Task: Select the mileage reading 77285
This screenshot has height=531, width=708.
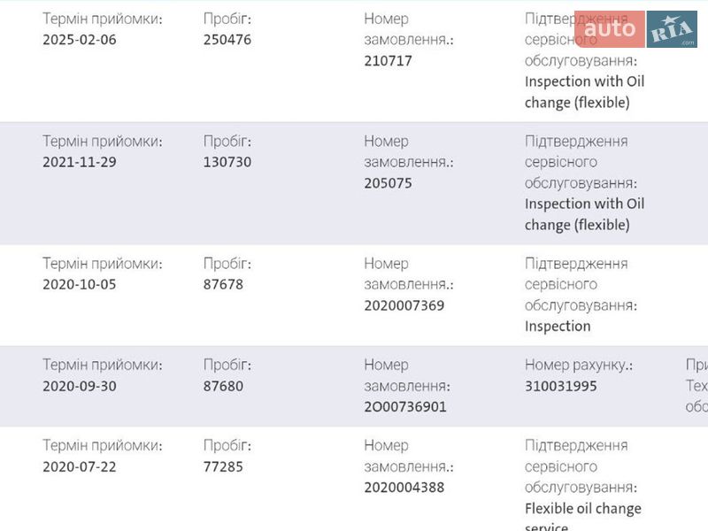Action: pos(224,466)
